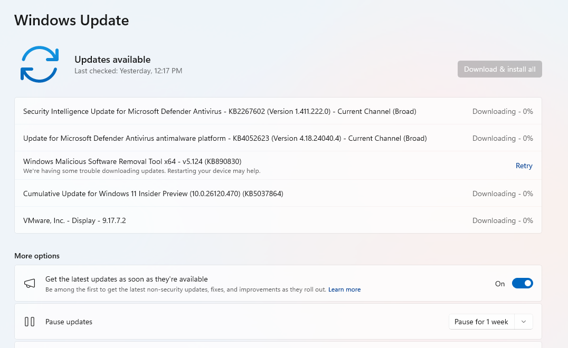Click the VMware, Inc. Display update entry
This screenshot has height=348, width=568.
74,220
